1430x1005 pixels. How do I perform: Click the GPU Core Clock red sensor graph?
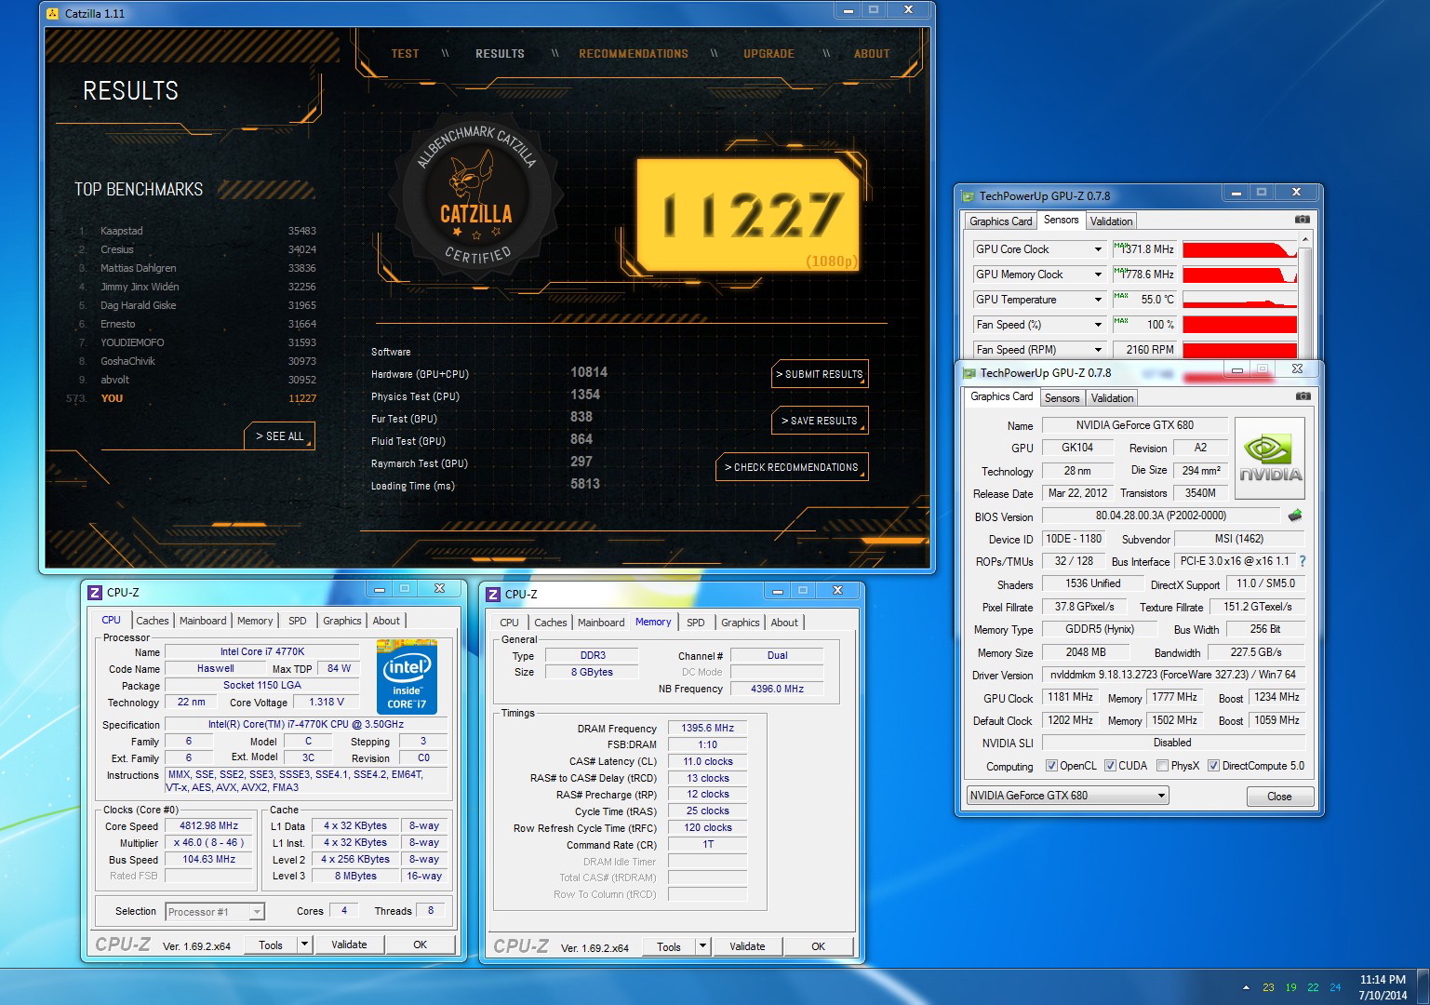pyautogui.click(x=1239, y=249)
